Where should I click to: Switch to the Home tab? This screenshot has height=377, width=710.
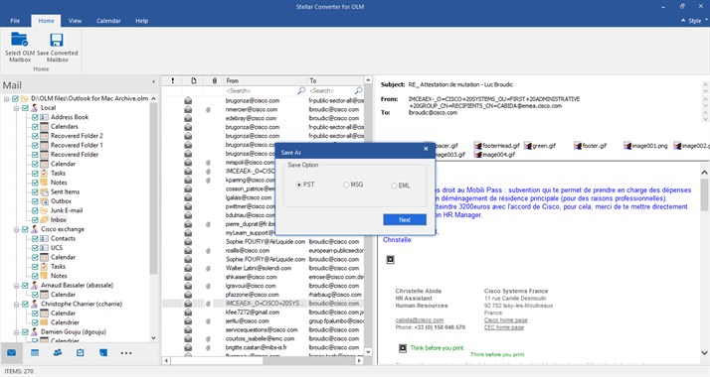coord(46,21)
